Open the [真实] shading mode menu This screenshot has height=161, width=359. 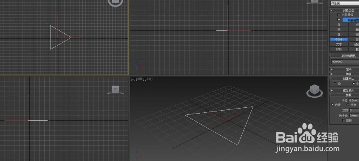[x=149, y=79]
